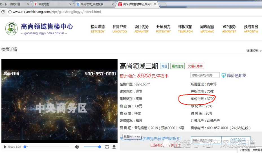Adjust the video volume slider

[93, 147]
